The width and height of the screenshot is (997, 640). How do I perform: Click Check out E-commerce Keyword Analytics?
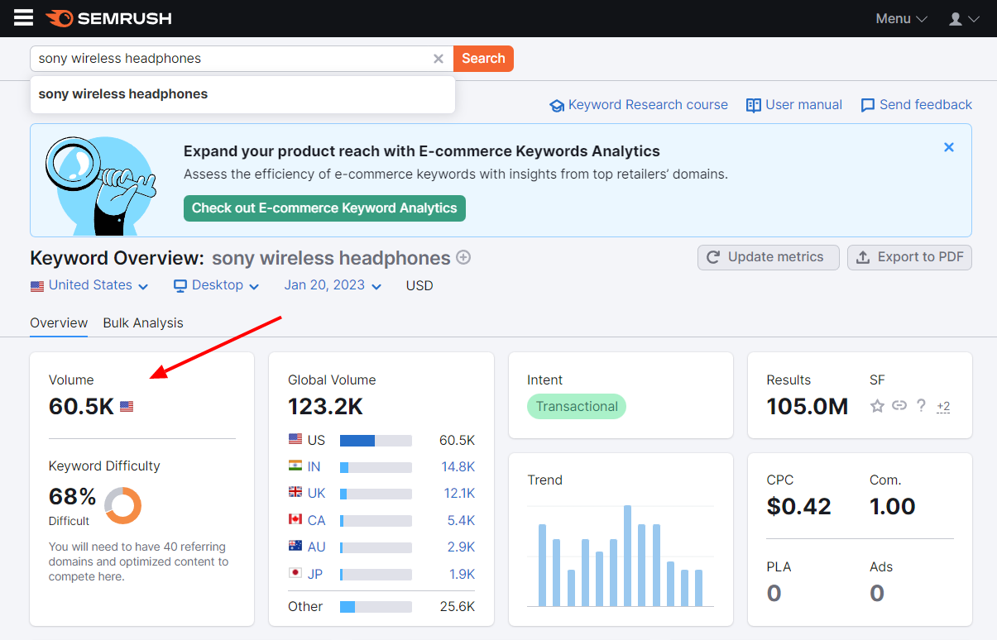pos(324,208)
